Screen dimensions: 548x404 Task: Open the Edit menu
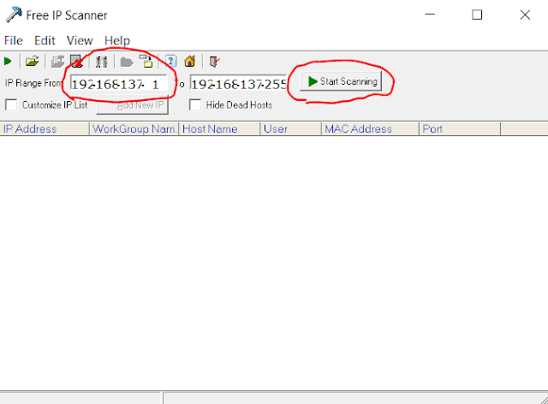45,40
